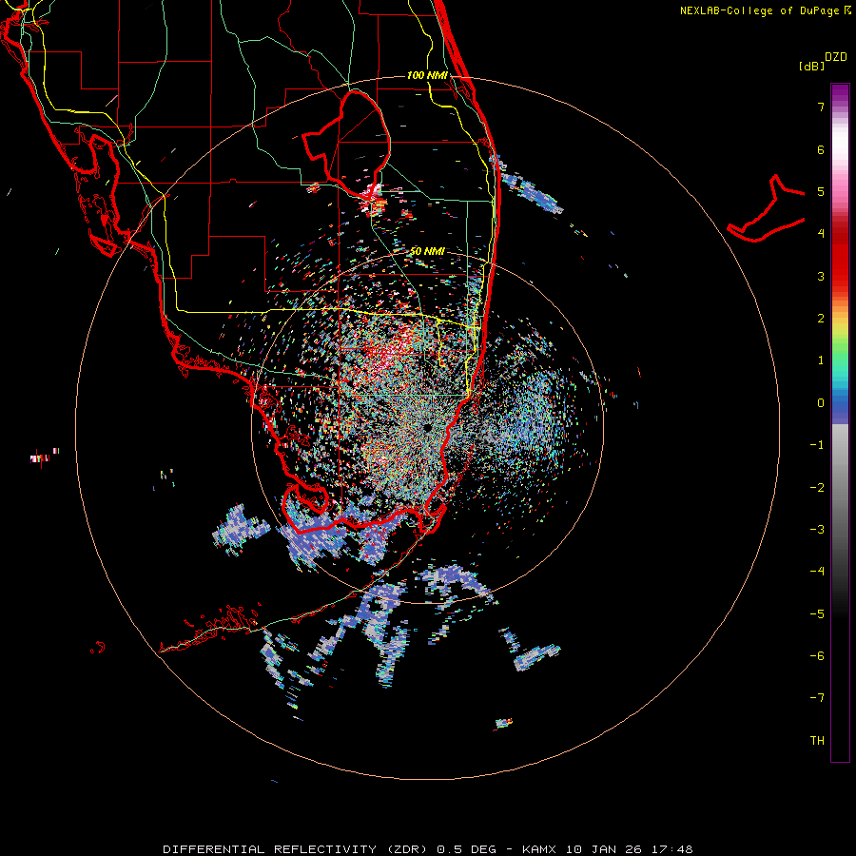The image size is (856, 856).
Task: Click the TH label on color scale
Action: click(x=817, y=741)
